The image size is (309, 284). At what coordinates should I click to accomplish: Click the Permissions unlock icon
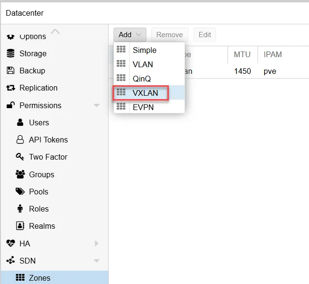(x=10, y=105)
